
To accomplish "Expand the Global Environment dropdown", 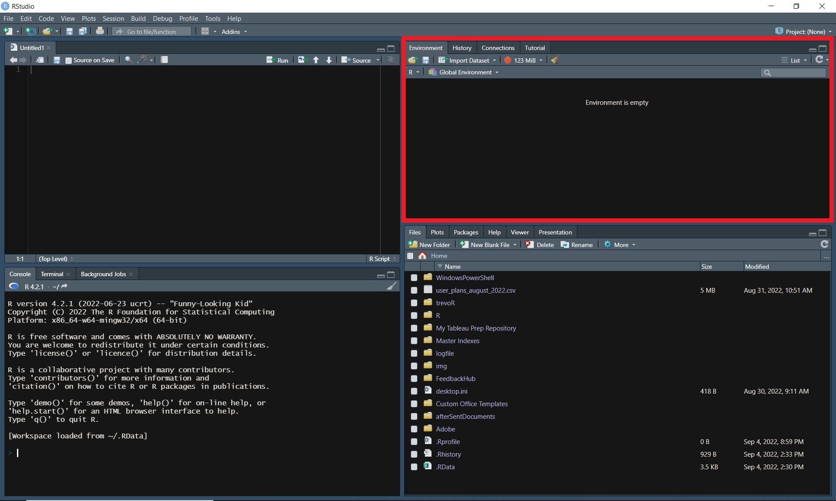I will pyautogui.click(x=464, y=72).
